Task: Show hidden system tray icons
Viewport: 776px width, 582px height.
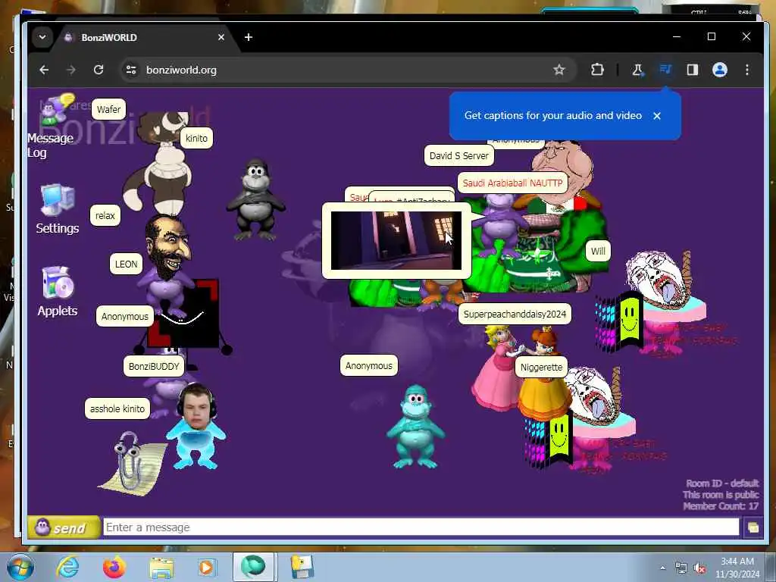Action: pos(662,568)
